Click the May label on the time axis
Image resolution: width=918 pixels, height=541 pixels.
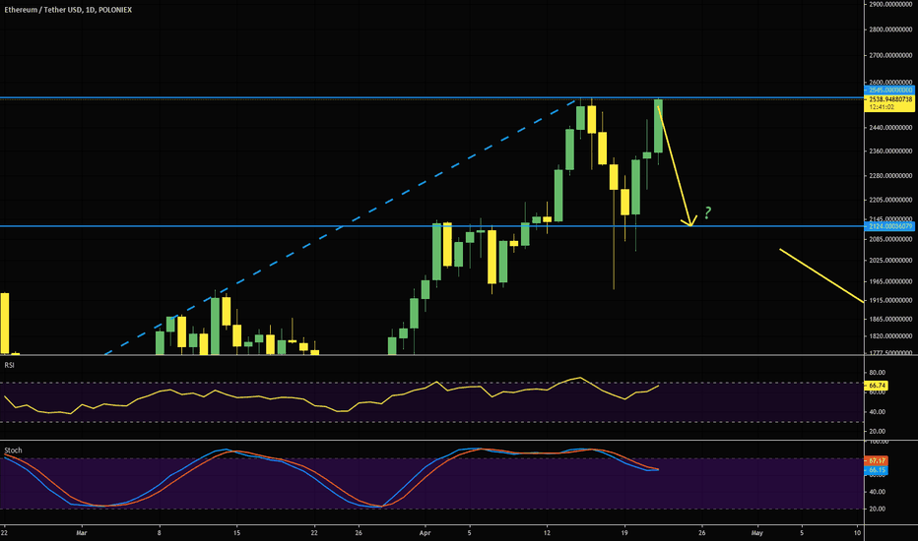pyautogui.click(x=757, y=533)
